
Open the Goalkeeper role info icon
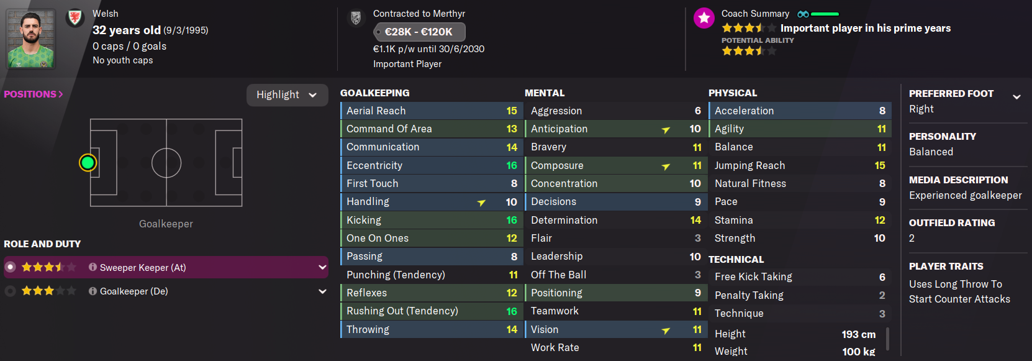click(x=93, y=291)
